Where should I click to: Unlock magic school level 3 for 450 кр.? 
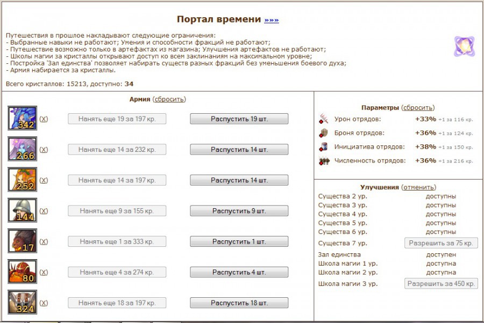point(442,283)
